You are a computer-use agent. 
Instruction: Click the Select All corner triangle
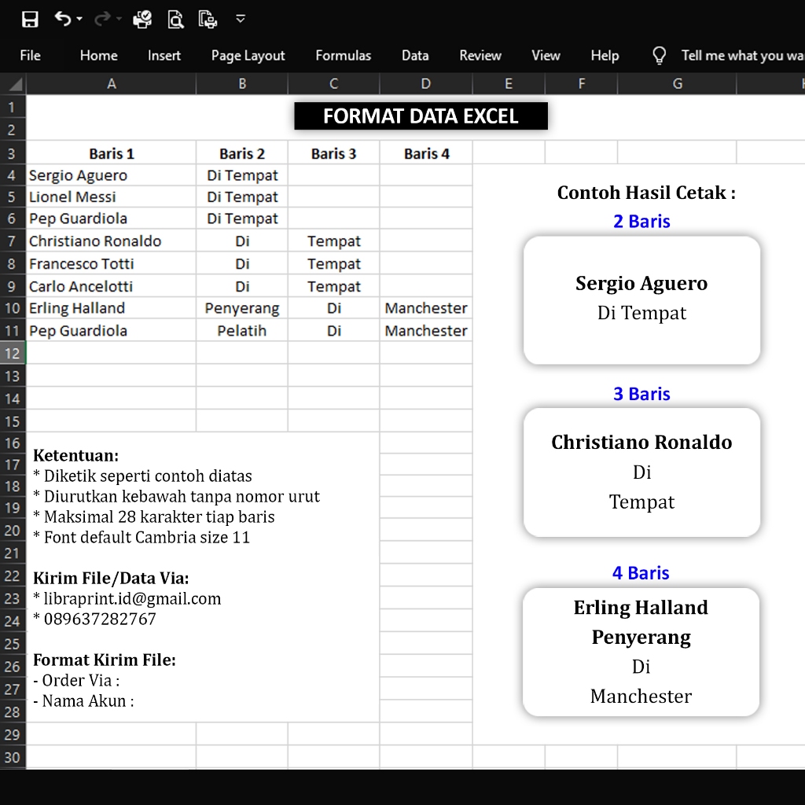(x=13, y=84)
